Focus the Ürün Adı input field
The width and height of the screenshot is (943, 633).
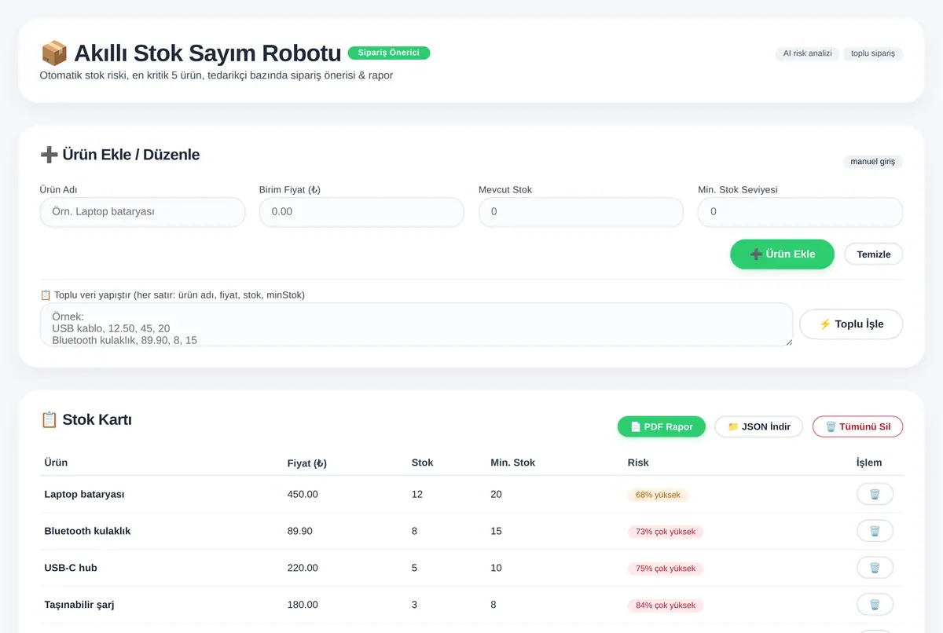point(142,212)
